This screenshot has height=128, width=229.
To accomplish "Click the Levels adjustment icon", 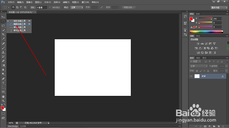I will click(x=202, y=44).
